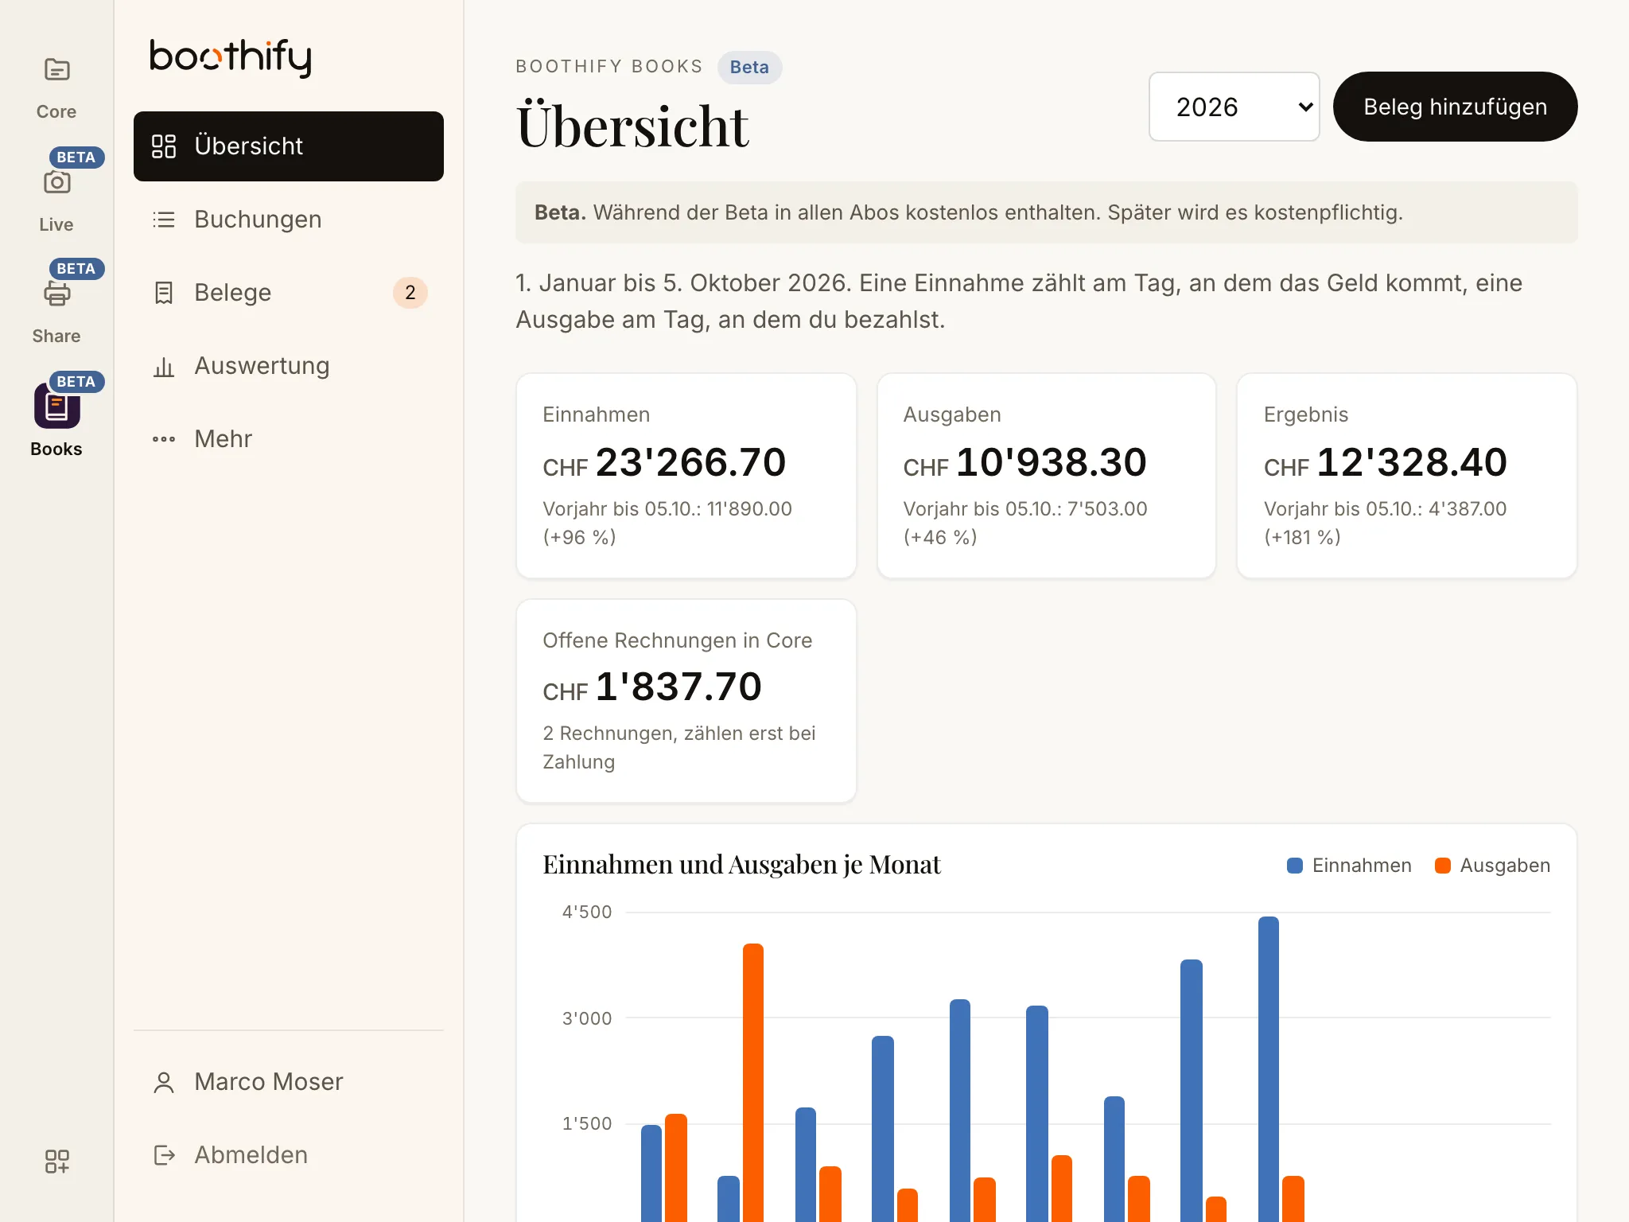This screenshot has height=1222, width=1629.
Task: Click the Marco Moser user icon
Action: point(164,1082)
